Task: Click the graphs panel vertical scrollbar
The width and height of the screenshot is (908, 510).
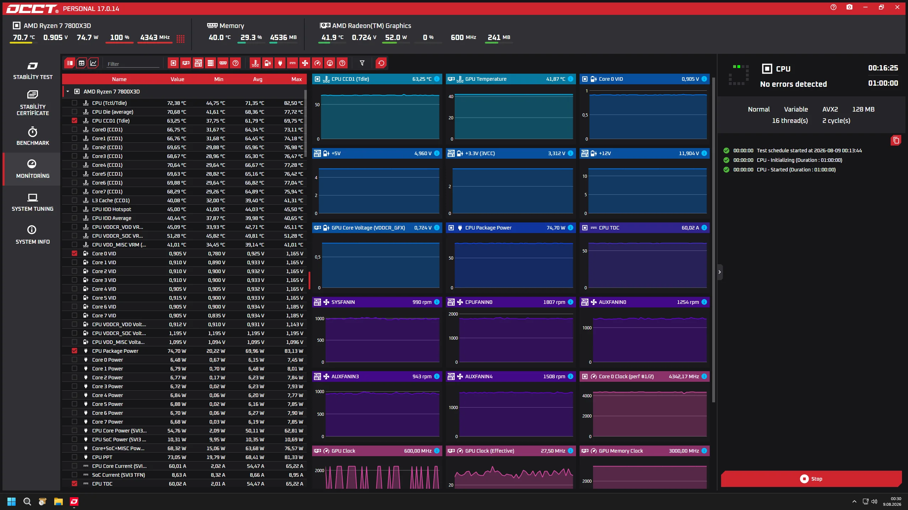Action: [713, 239]
